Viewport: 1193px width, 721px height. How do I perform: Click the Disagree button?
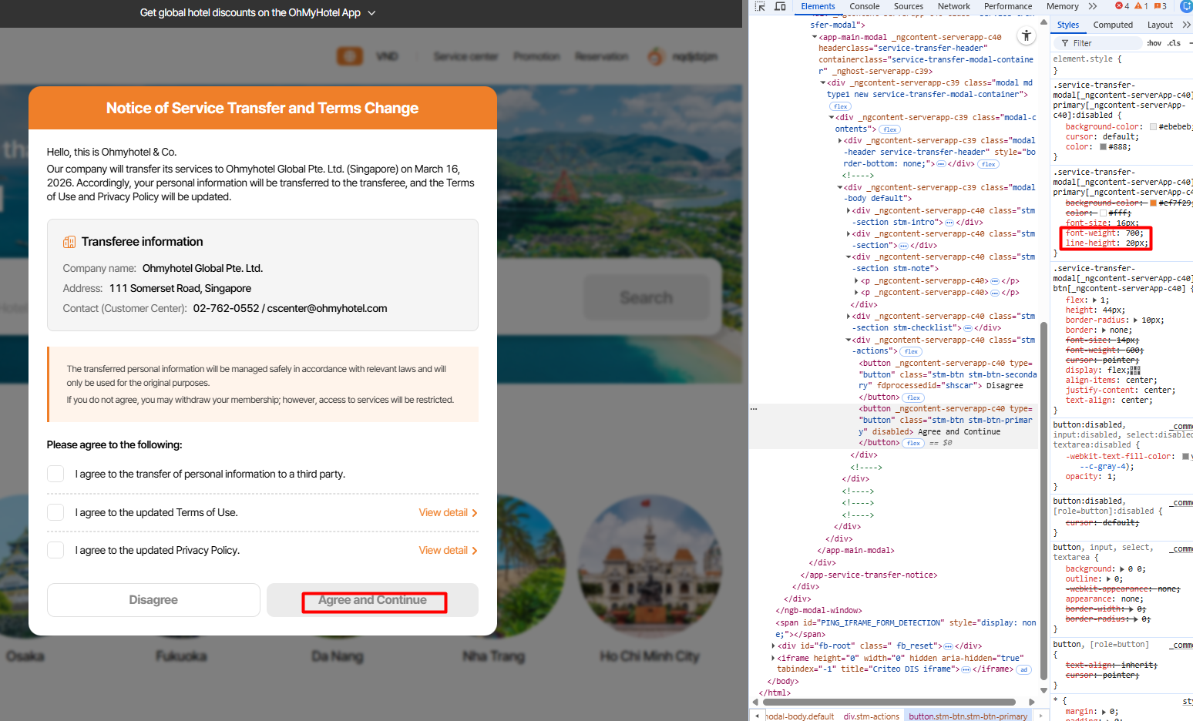tap(153, 600)
